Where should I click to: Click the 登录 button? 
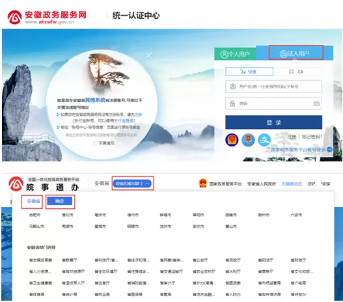(273, 122)
